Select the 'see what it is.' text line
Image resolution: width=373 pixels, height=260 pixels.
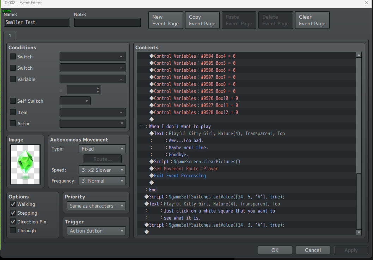[x=246, y=218]
